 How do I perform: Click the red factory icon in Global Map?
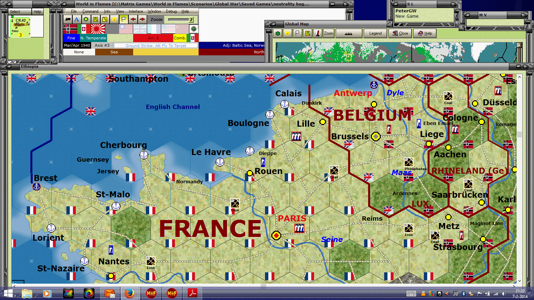[317, 33]
